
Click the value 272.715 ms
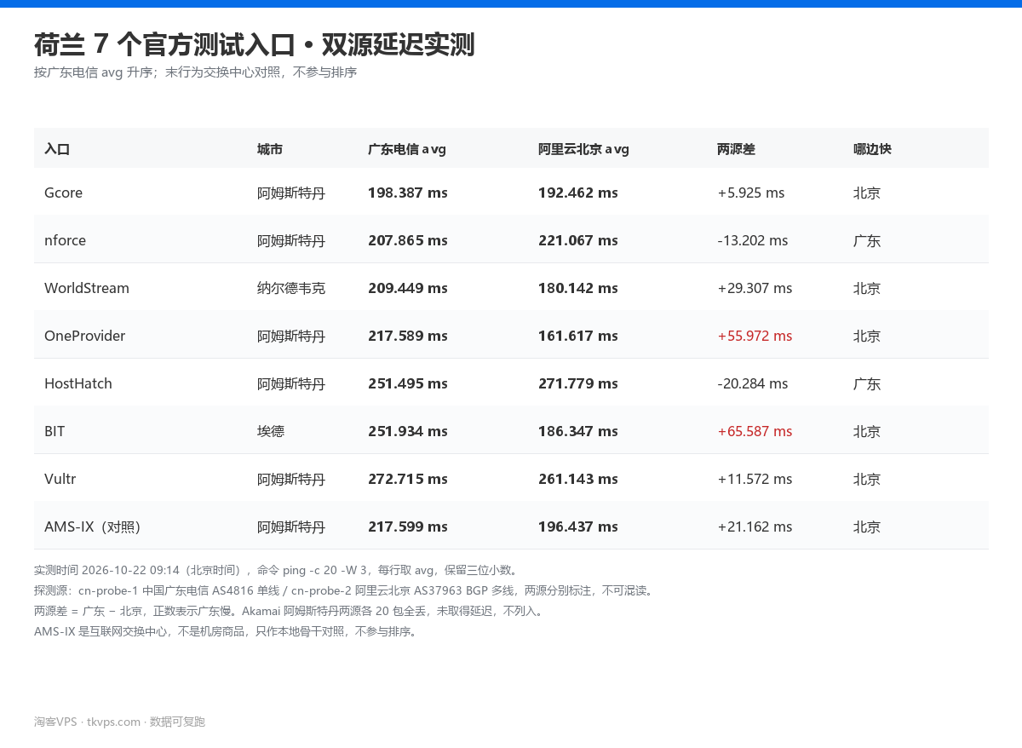[x=408, y=479]
